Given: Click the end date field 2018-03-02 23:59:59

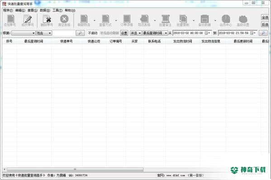Looking at the screenshot, I should [238, 33].
